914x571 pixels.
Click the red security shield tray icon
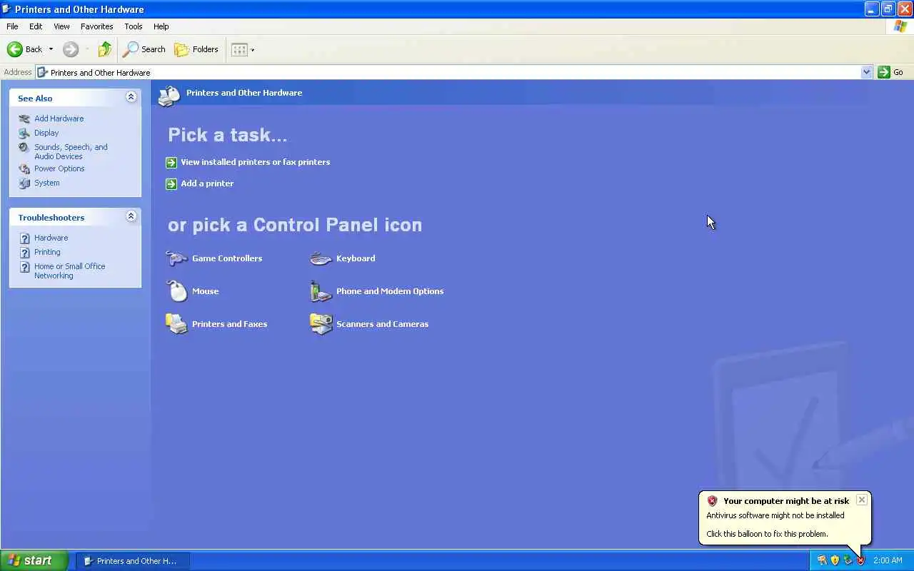[860, 560]
